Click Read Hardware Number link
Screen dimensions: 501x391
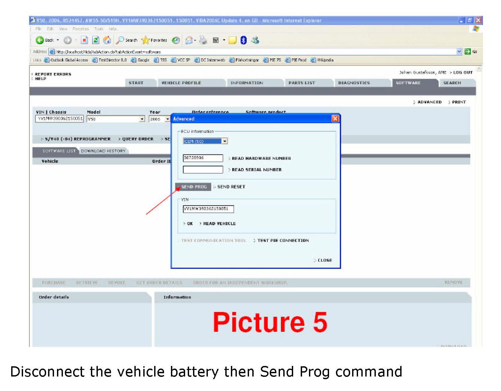(x=261, y=158)
